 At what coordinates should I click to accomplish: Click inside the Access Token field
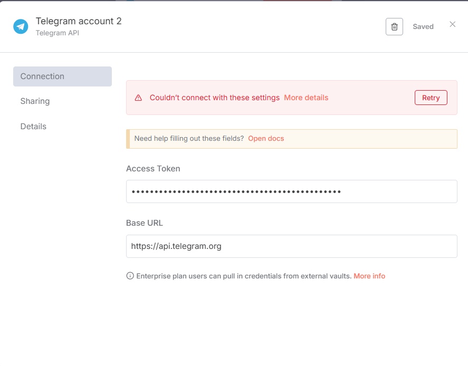(291, 191)
